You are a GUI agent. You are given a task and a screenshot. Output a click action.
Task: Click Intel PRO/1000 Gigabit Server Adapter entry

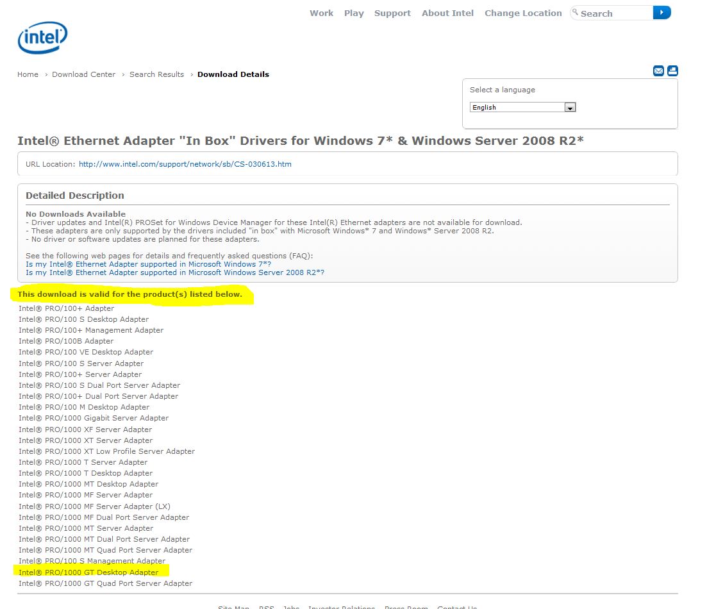tap(94, 418)
